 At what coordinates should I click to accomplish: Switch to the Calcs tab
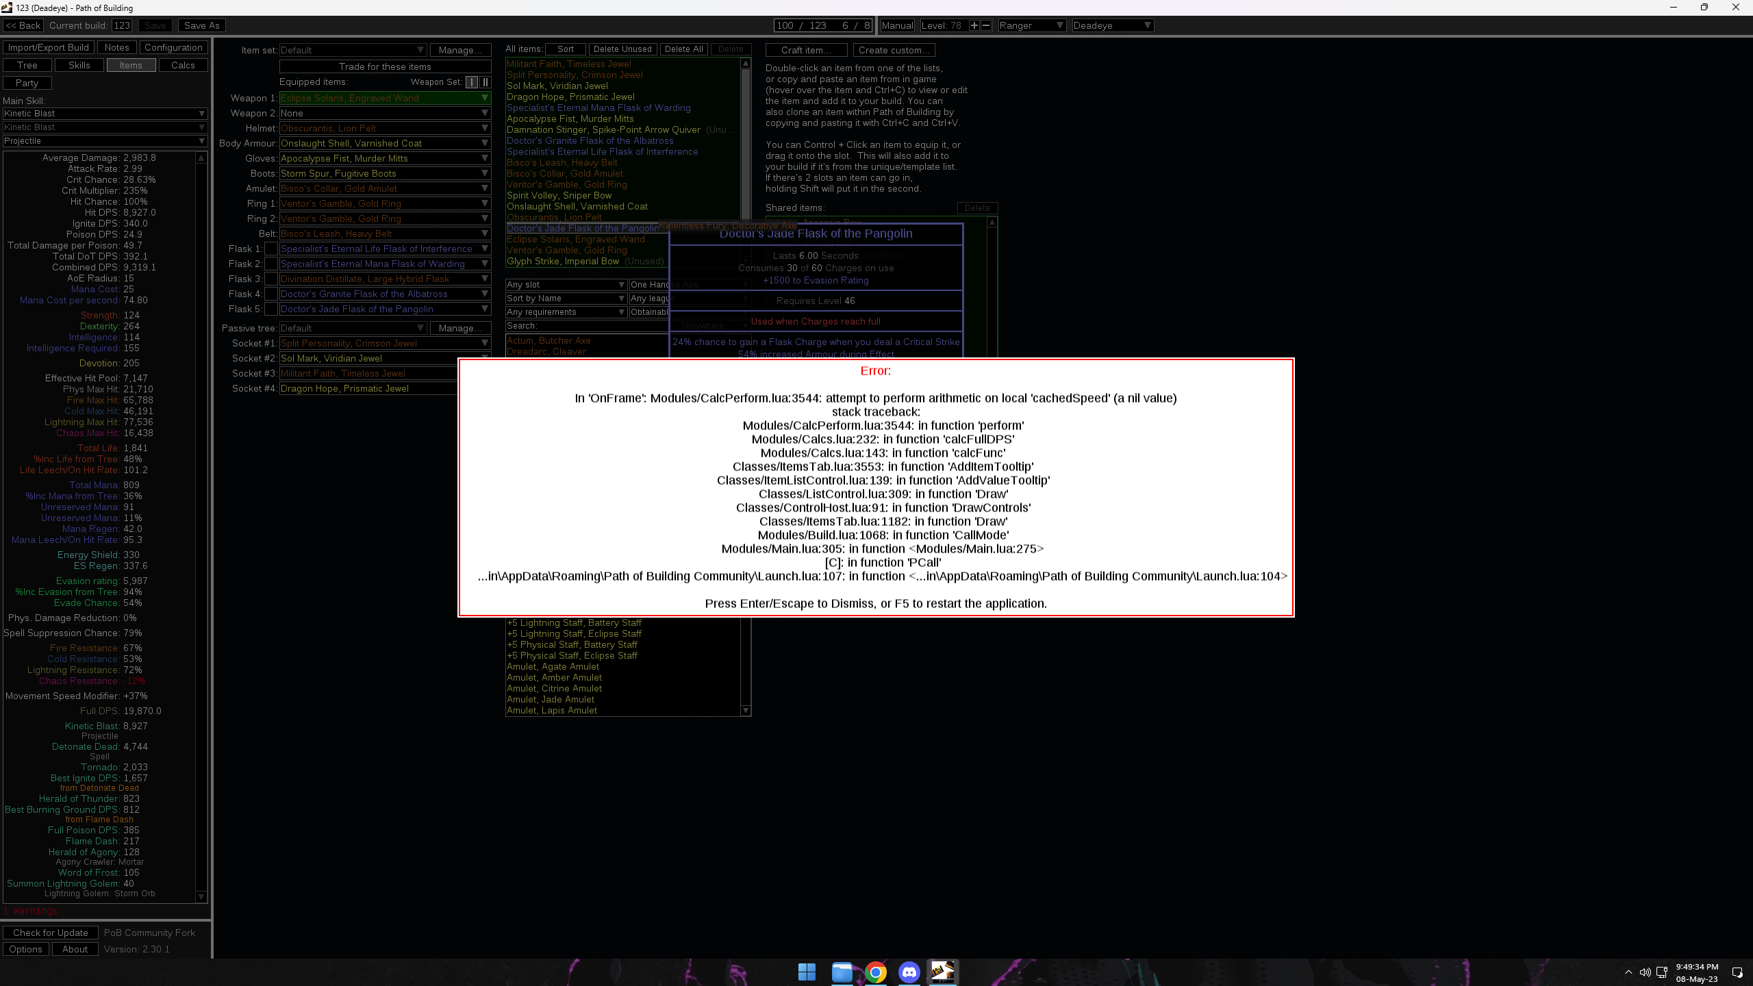[x=183, y=65]
